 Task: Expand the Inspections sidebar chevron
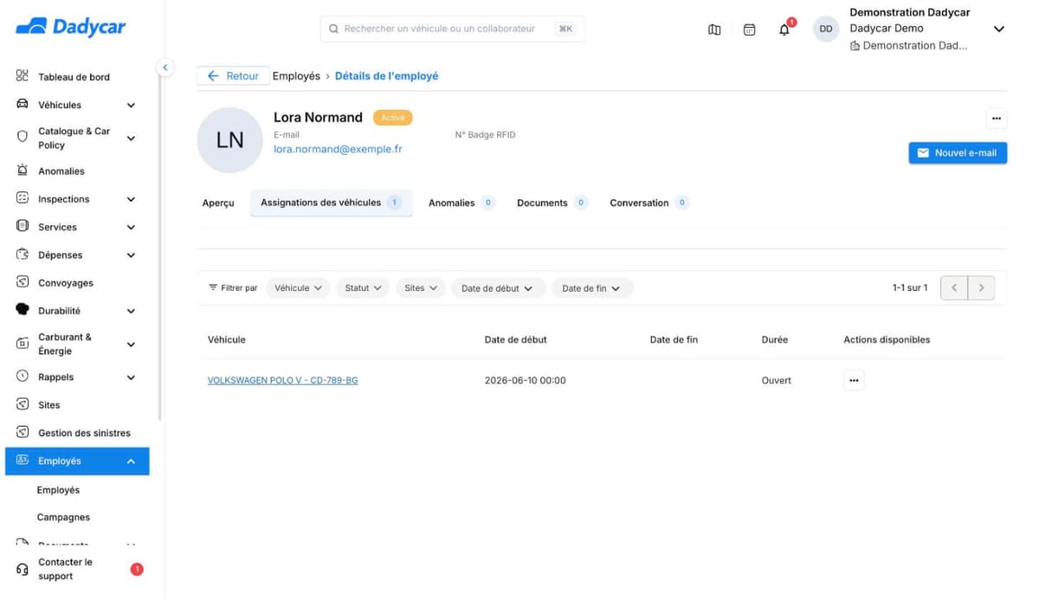click(131, 199)
